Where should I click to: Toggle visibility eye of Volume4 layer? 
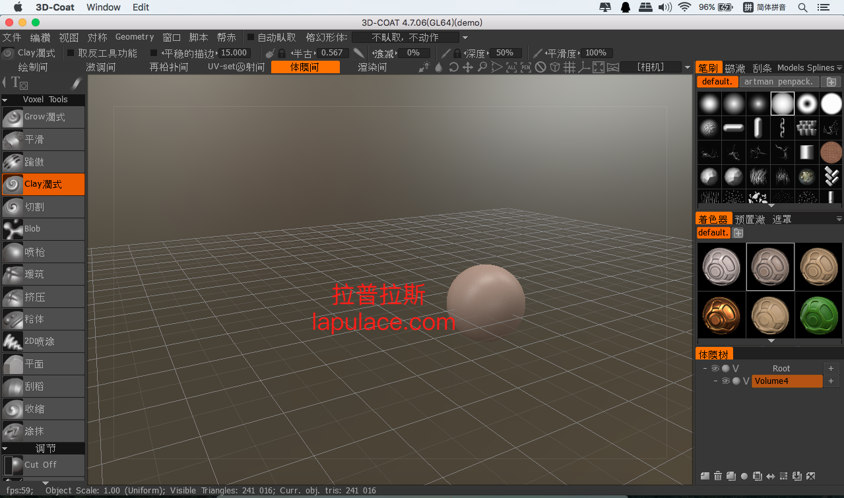(x=725, y=381)
